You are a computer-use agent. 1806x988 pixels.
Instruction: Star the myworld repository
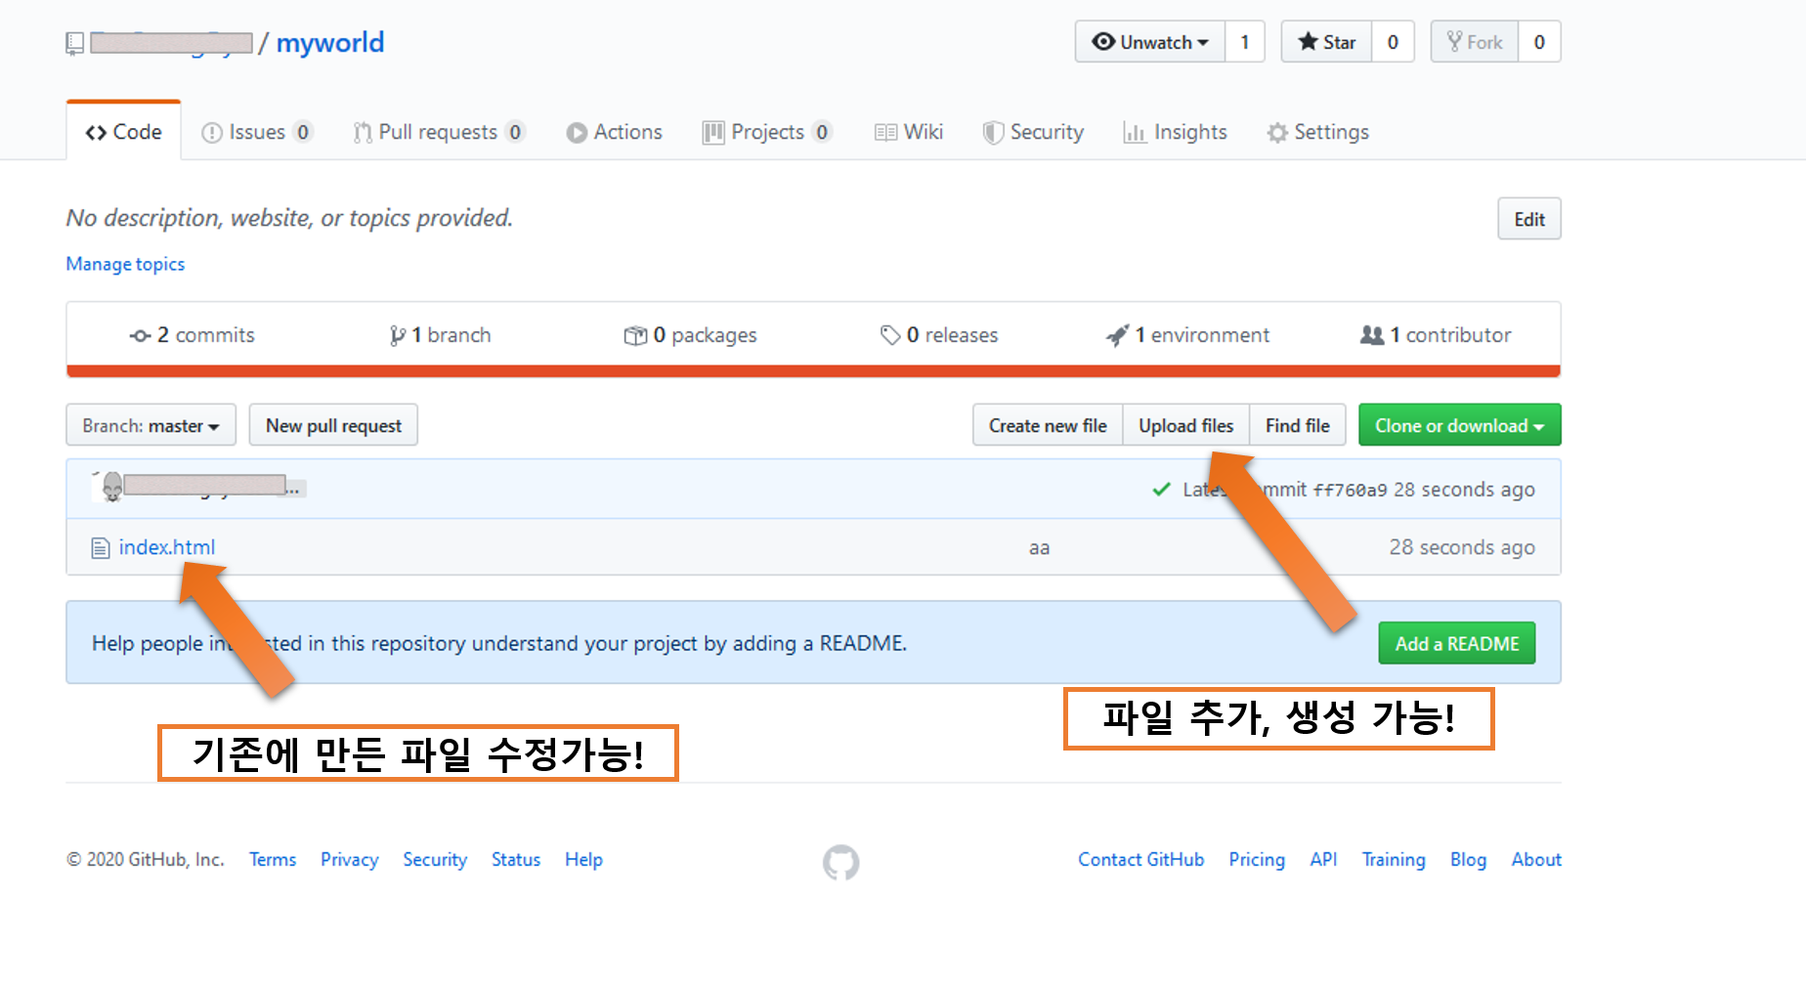pyautogui.click(x=1326, y=42)
